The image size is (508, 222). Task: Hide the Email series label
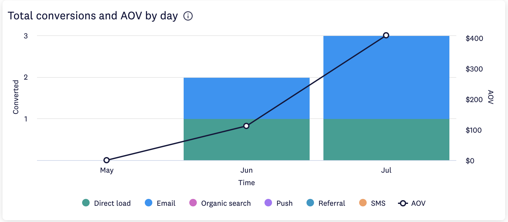pos(166,203)
